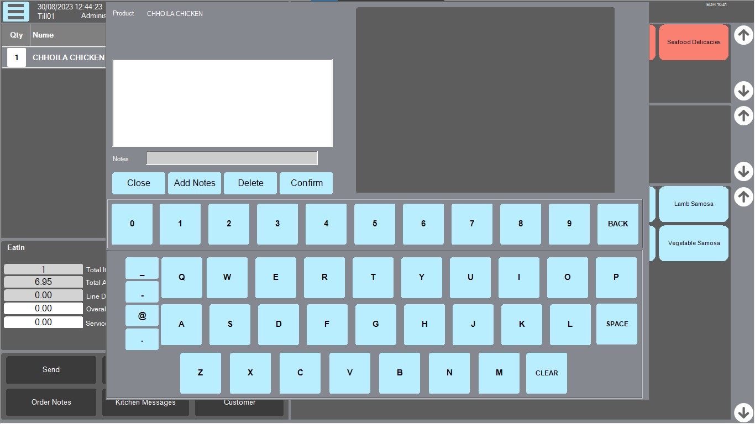Click the top category scroll-up arrow
755x424 pixels.
pos(743,35)
